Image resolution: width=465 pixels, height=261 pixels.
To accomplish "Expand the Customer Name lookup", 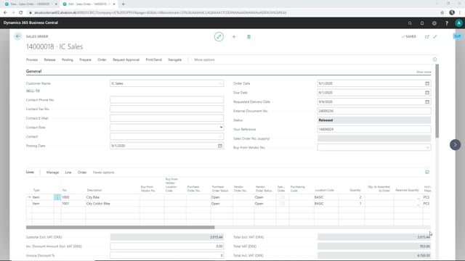I will tap(220, 83).
